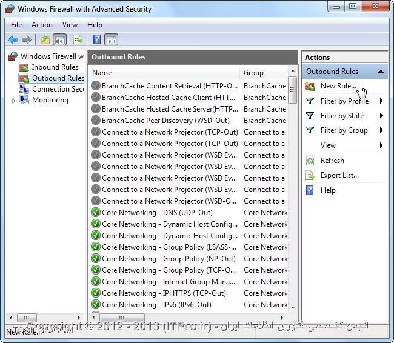The image size is (394, 343).
Task: Select Core Networking - Group Policy (NP-Out) rule
Action: pyautogui.click(x=189, y=259)
